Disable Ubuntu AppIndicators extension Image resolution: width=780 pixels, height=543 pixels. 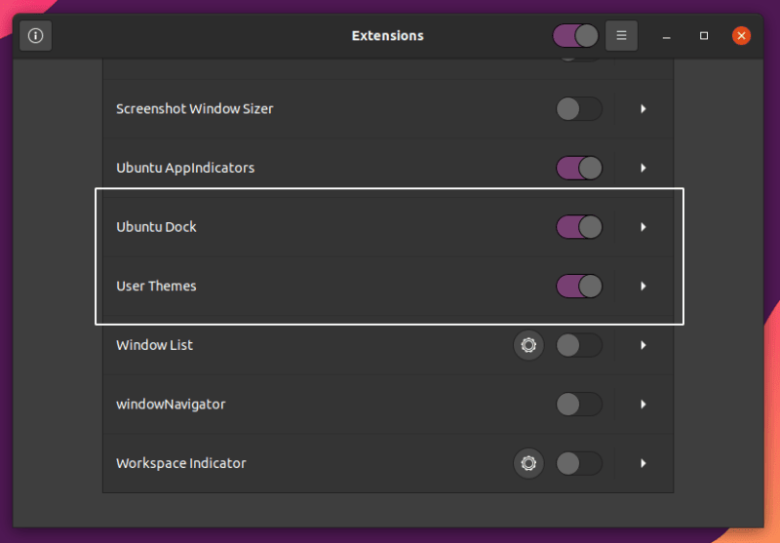point(579,168)
